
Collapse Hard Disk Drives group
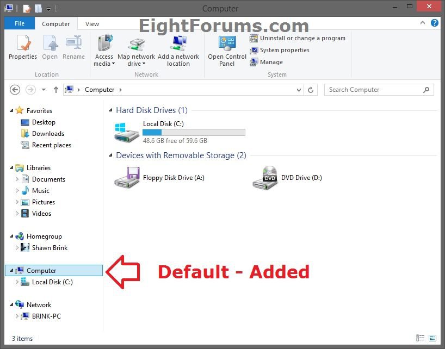(110, 110)
